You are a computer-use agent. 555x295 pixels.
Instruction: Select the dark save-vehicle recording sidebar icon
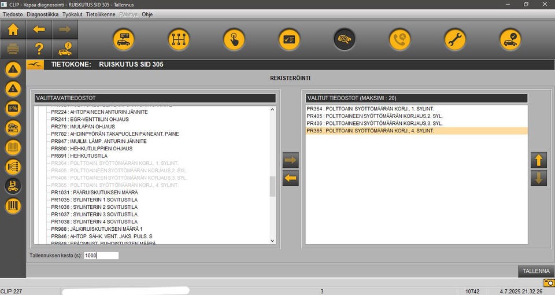coord(13,186)
